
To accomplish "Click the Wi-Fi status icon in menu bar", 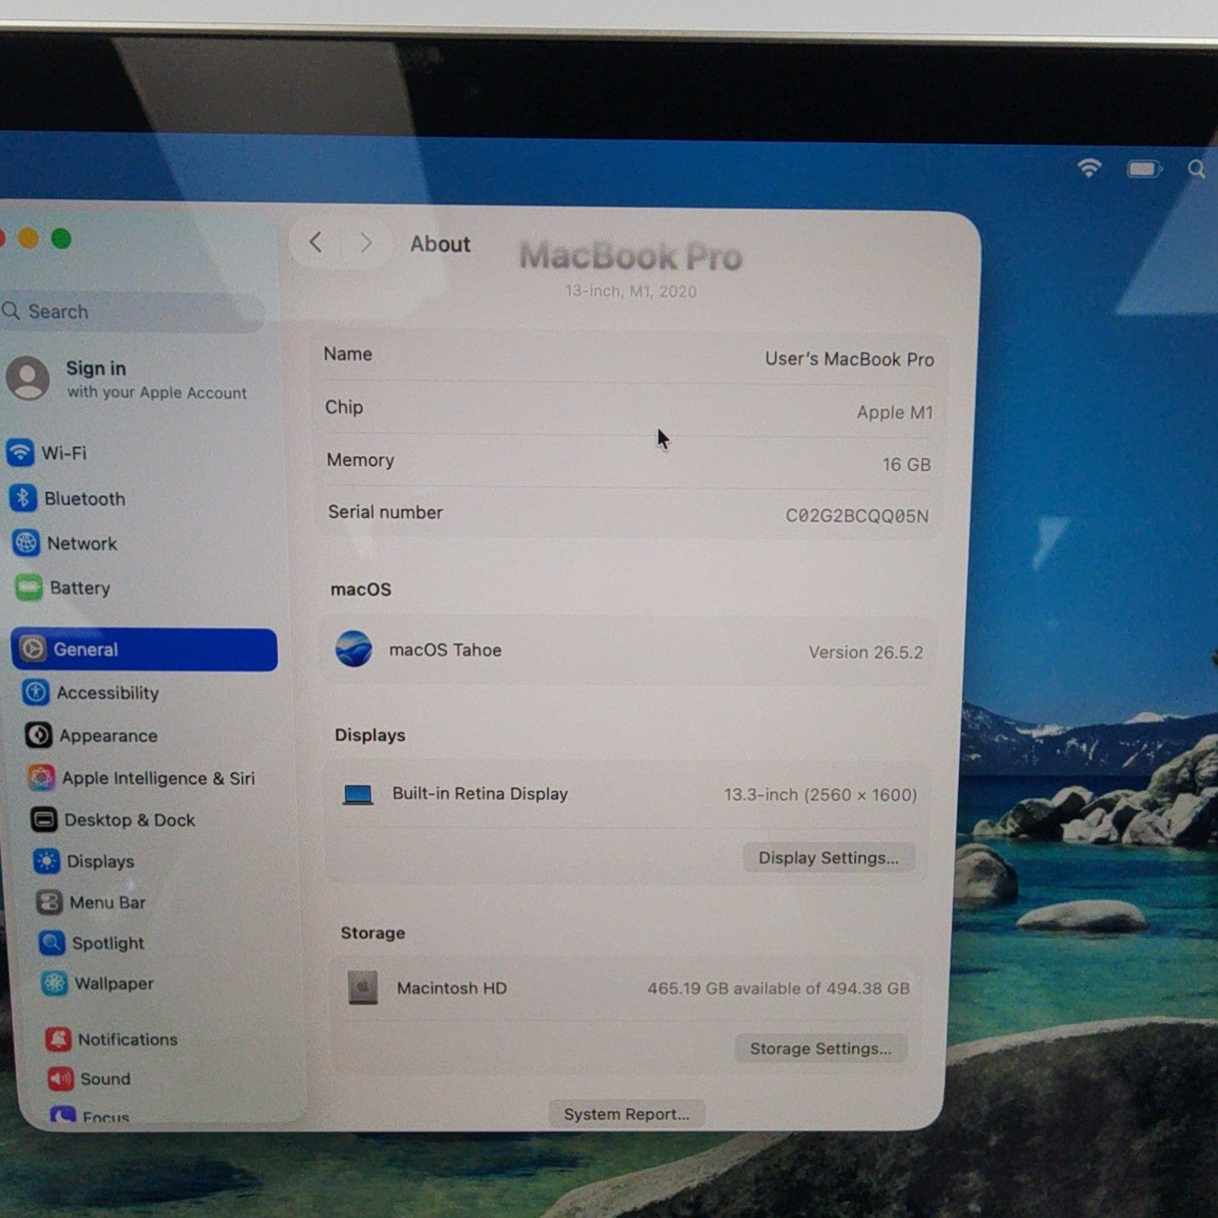I will tap(1089, 167).
